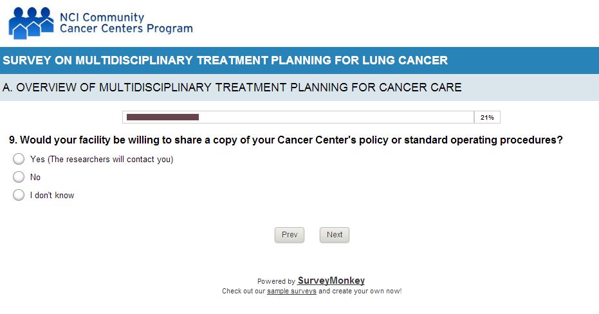Screen dimensions: 599x314
Task: Click the NCI people-and-houses logo icon
Action: 31,23
